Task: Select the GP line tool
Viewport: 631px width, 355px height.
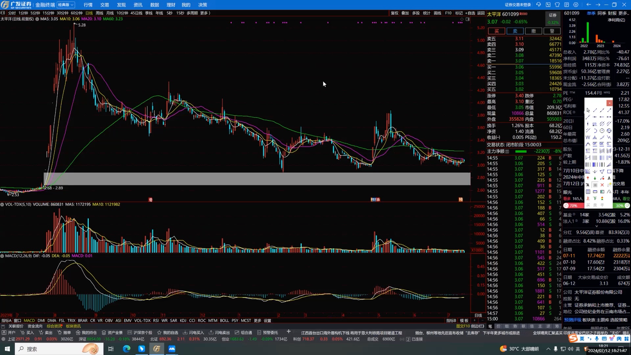Action: pos(595,144)
